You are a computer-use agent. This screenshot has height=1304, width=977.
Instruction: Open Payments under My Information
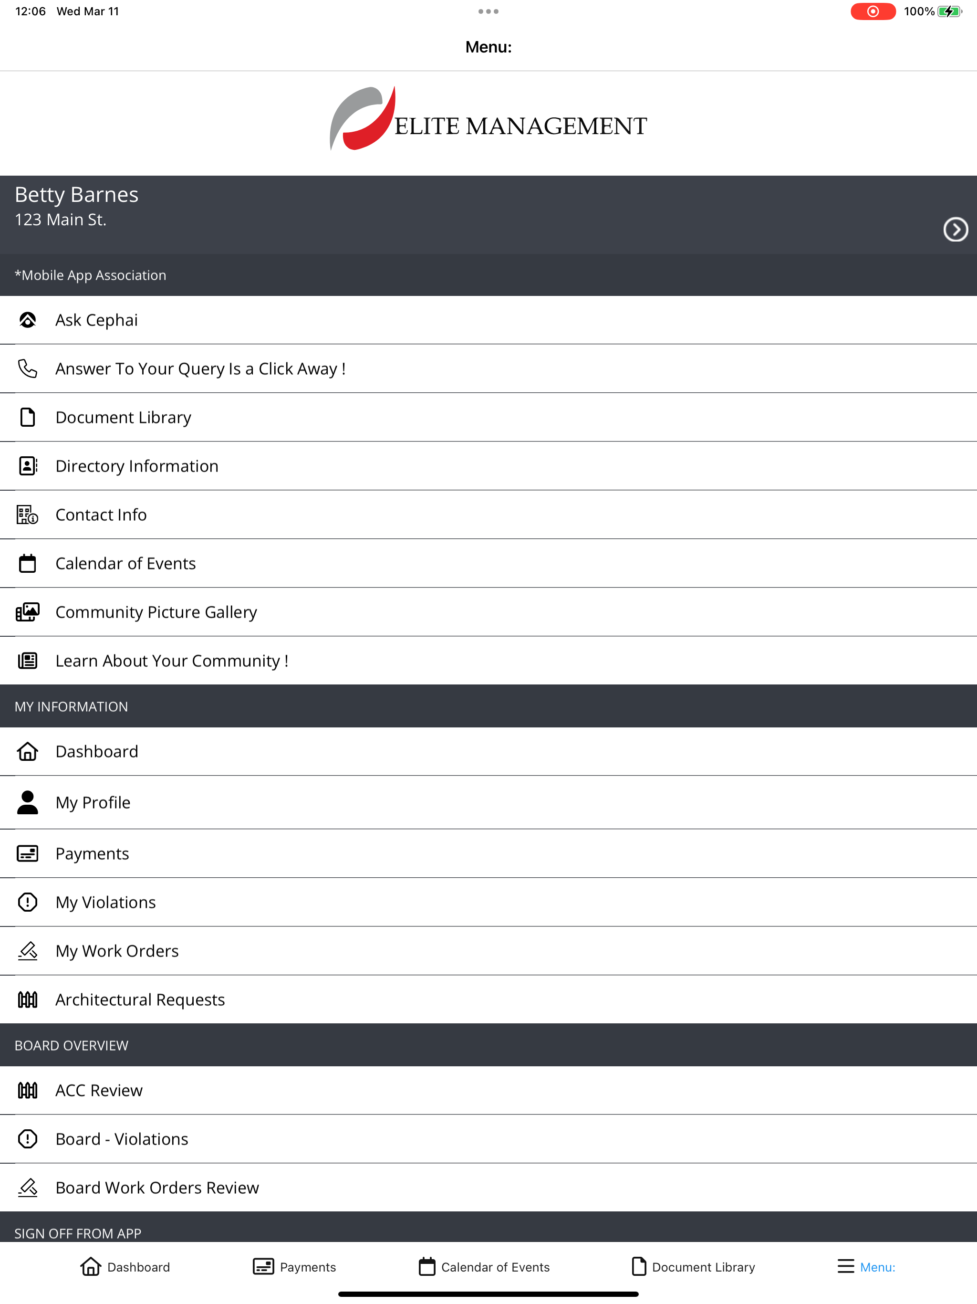(488, 853)
